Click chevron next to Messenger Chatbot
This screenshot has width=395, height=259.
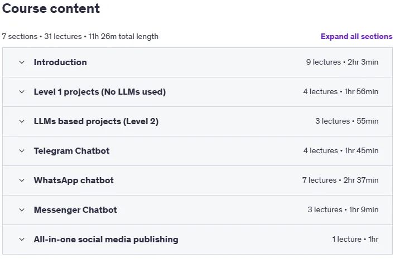pyautogui.click(x=22, y=210)
